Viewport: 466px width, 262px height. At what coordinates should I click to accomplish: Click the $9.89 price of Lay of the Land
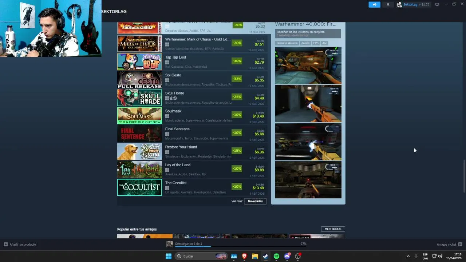(x=259, y=170)
